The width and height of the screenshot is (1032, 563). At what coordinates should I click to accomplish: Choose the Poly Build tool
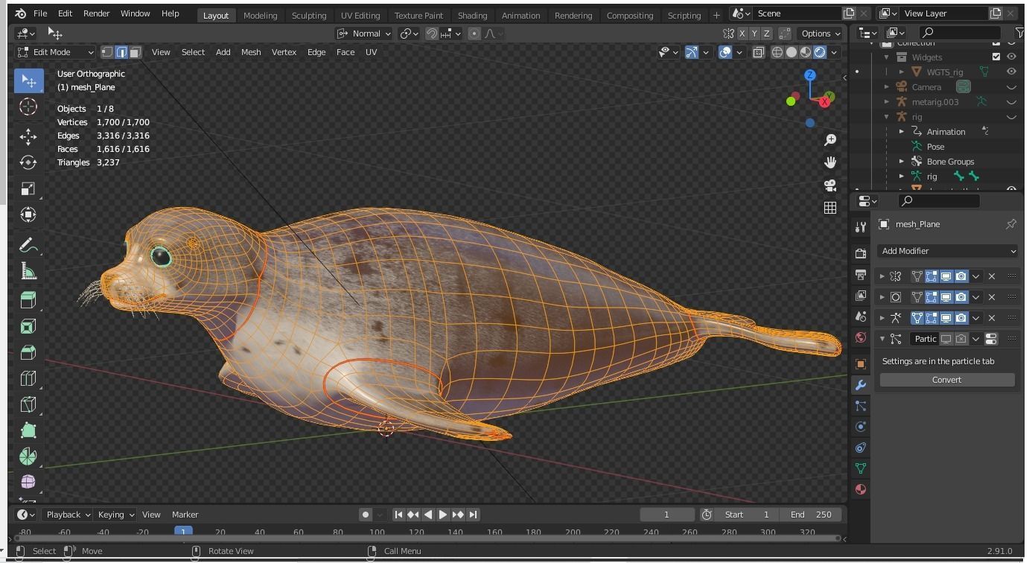28,430
